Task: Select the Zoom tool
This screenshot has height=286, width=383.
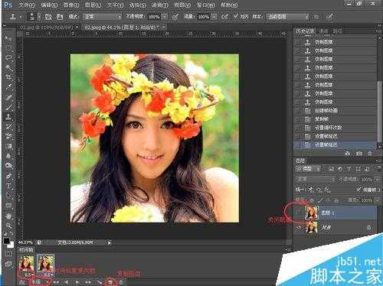Action: (x=8, y=226)
